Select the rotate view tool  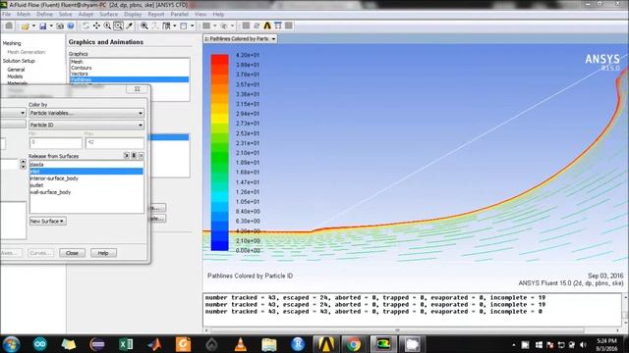click(86, 26)
